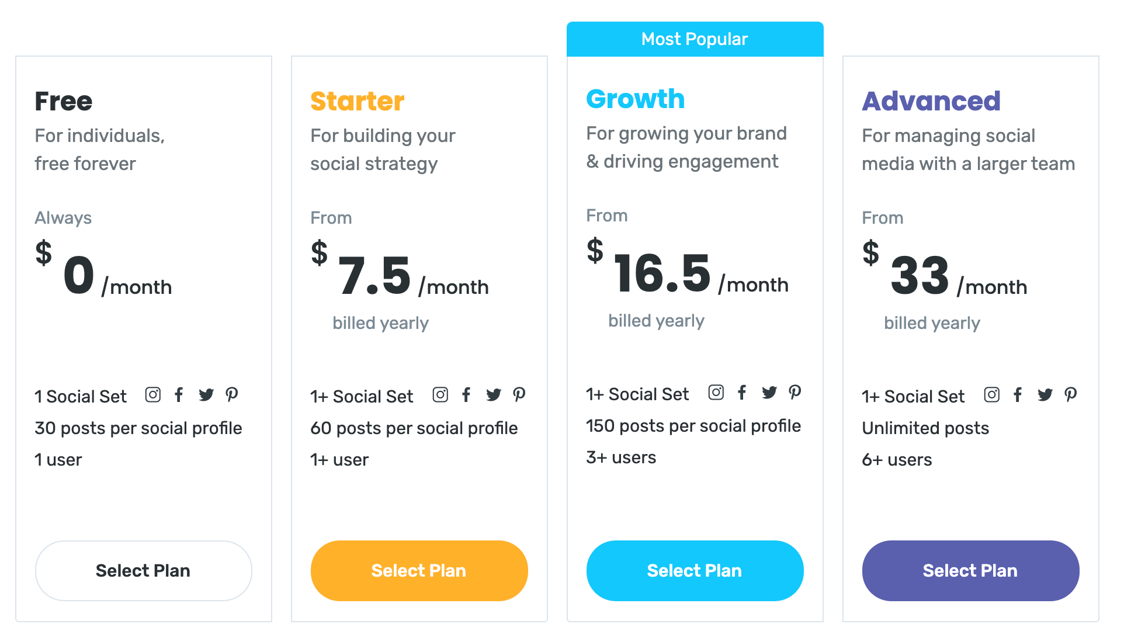This screenshot has width=1124, height=638.
Task: Select the Pinterest icon under the Growth plan
Action: [x=795, y=393]
